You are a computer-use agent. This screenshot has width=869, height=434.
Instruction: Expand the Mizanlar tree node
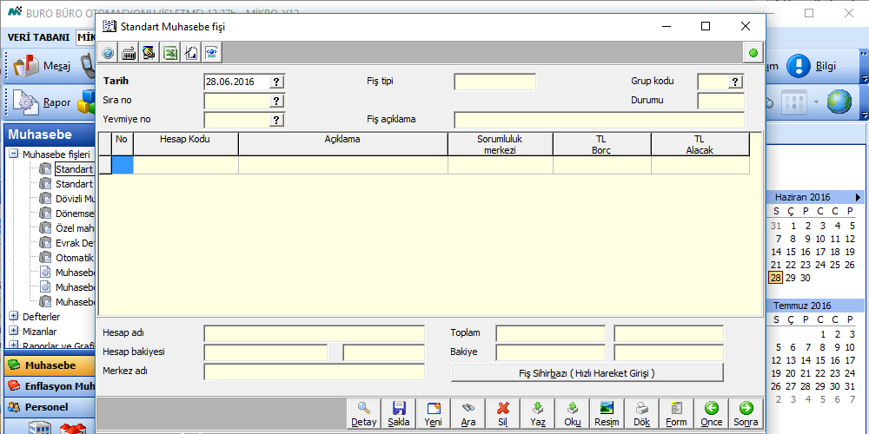14,331
